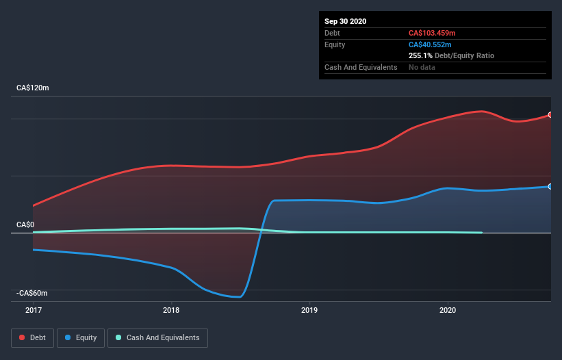
Task: Click the Equity label in tooltip
Action: pos(335,44)
